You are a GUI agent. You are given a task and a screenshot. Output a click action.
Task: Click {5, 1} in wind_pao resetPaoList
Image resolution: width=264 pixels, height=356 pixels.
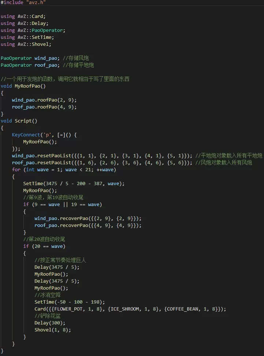(x=175, y=156)
